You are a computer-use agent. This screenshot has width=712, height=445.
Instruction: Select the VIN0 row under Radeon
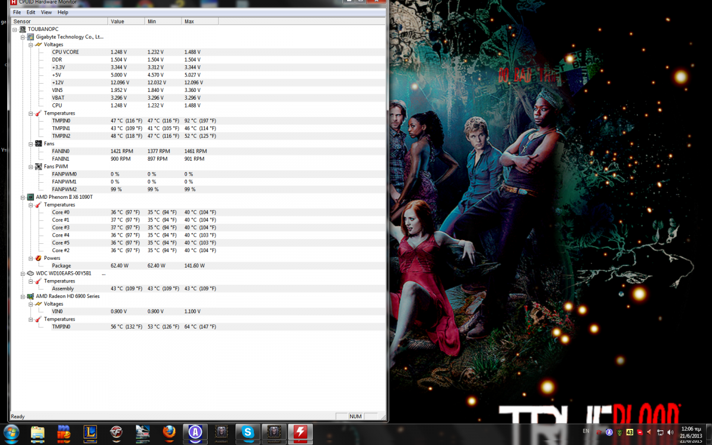[x=198, y=311]
